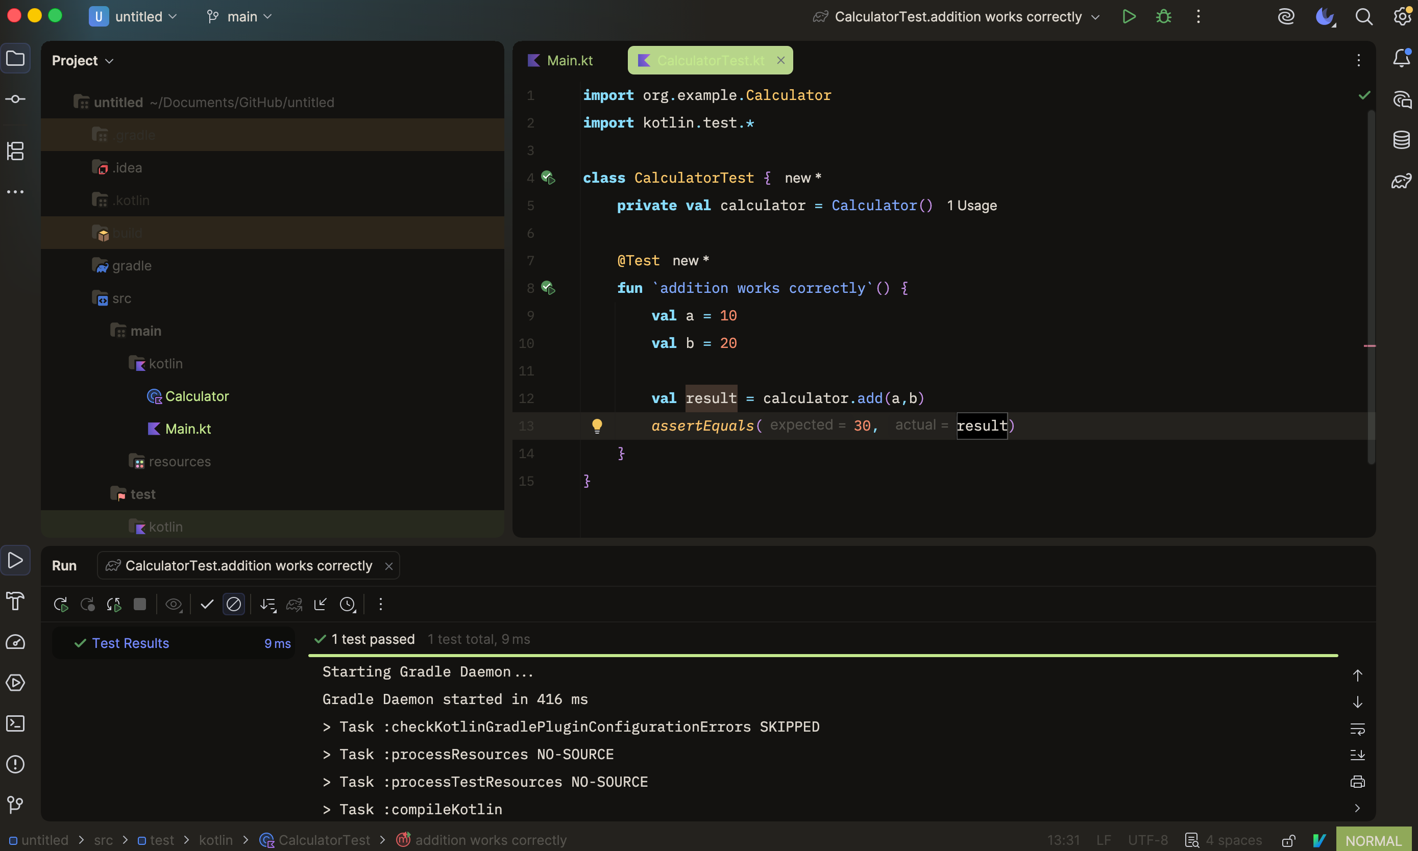Viewport: 1418px width, 851px height.
Task: Open test history clock icon
Action: [348, 605]
